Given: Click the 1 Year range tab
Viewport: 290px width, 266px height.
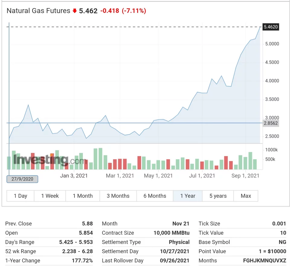Looking at the screenshot, I should click(188, 196).
